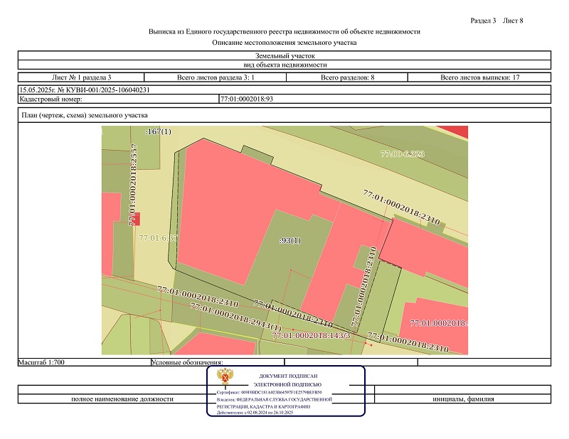Screen dimensions: 569x439
Task: Click the certificate number in the signature stamp
Action: (270, 392)
